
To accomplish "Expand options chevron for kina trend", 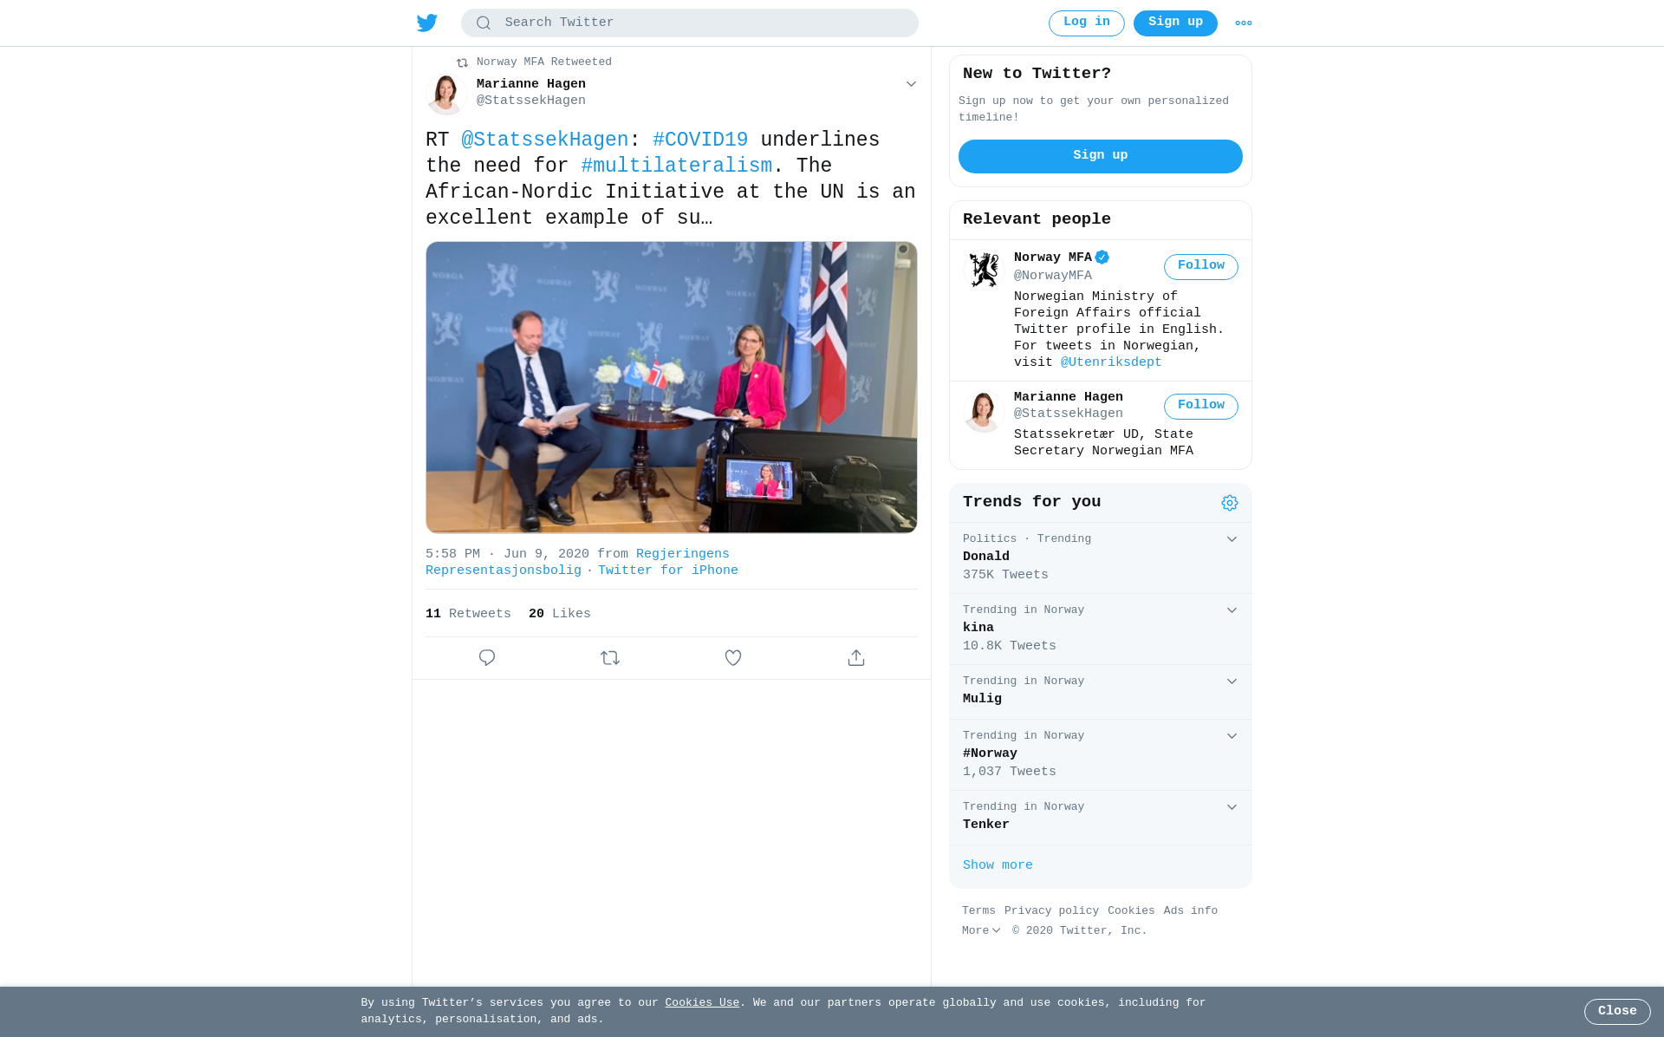I will (1232, 610).
